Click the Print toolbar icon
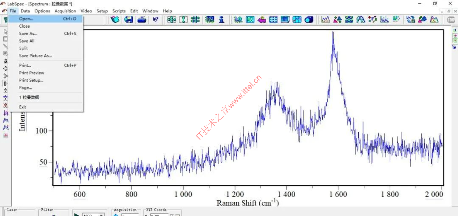 pyautogui.click(x=141, y=20)
